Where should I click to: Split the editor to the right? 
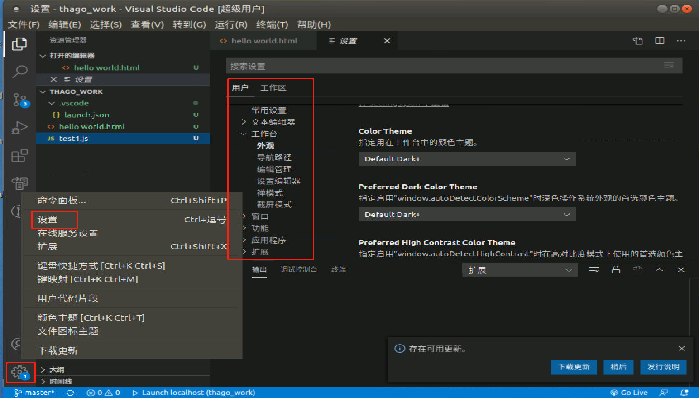pos(660,41)
